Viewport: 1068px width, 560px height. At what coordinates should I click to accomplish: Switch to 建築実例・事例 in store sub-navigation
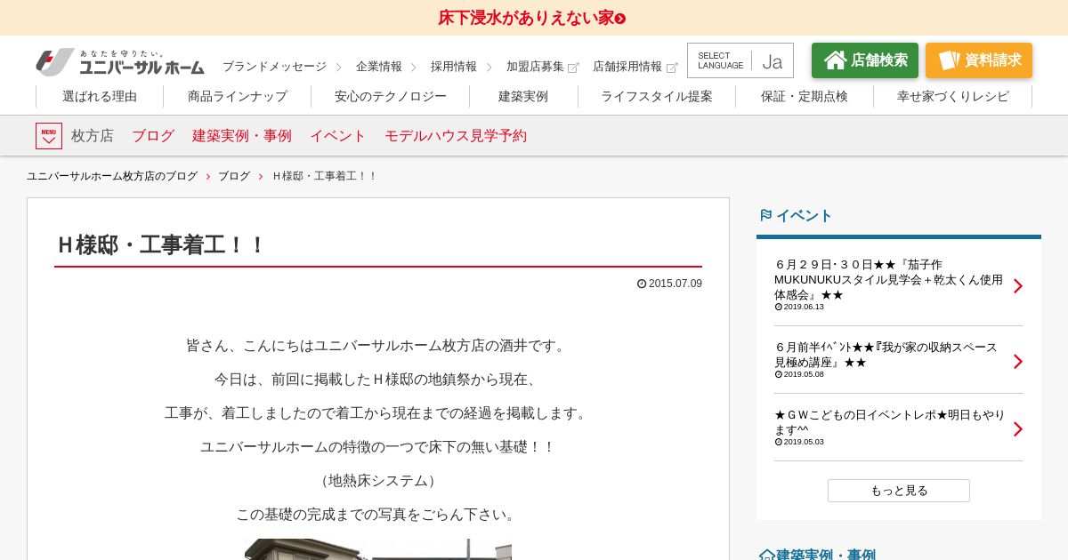242,136
